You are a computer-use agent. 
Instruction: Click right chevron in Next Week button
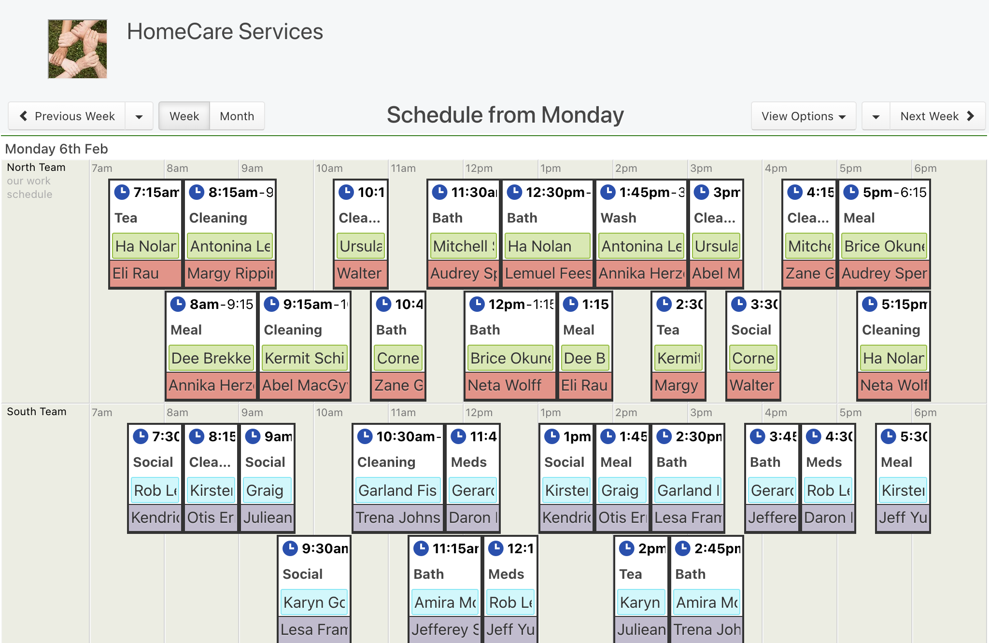(x=970, y=116)
